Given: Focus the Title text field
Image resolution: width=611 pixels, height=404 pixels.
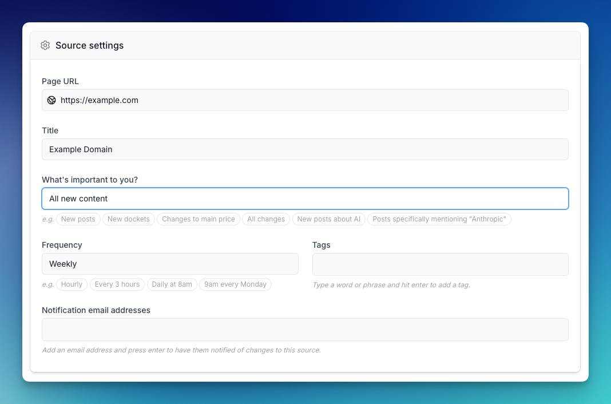Looking at the screenshot, I should tap(305, 149).
